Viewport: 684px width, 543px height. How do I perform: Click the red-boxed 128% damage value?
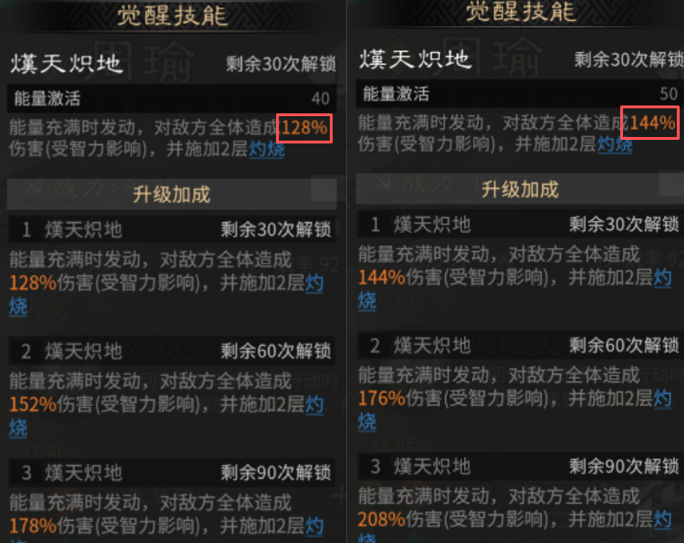point(305,128)
